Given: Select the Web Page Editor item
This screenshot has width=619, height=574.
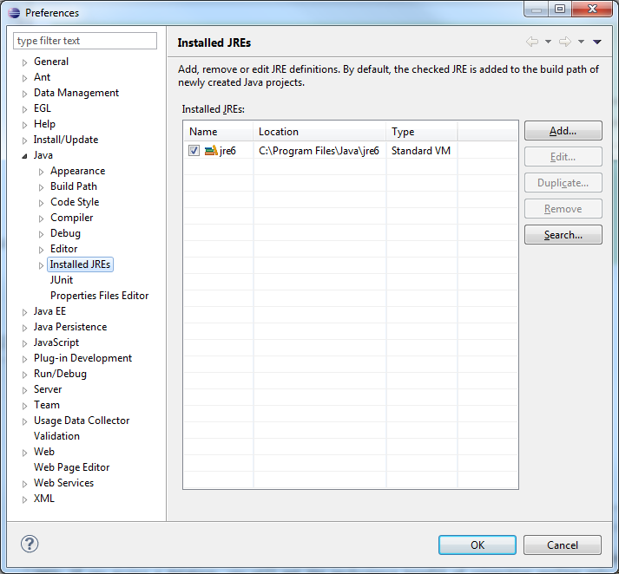Looking at the screenshot, I should pos(71,467).
